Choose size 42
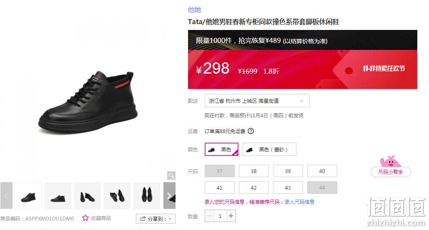The image size is (429, 230). coord(253,188)
